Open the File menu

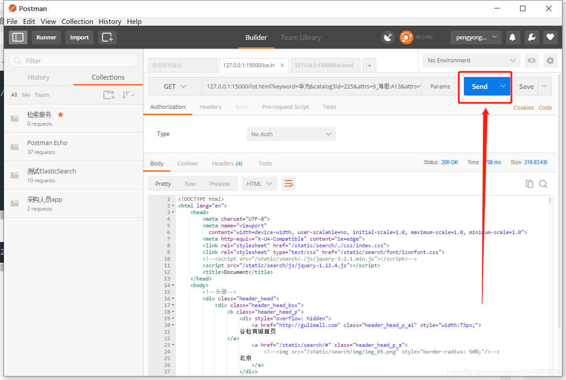click(12, 21)
